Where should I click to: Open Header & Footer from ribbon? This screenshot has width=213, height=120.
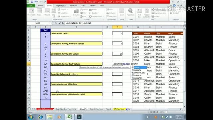click(147, 13)
